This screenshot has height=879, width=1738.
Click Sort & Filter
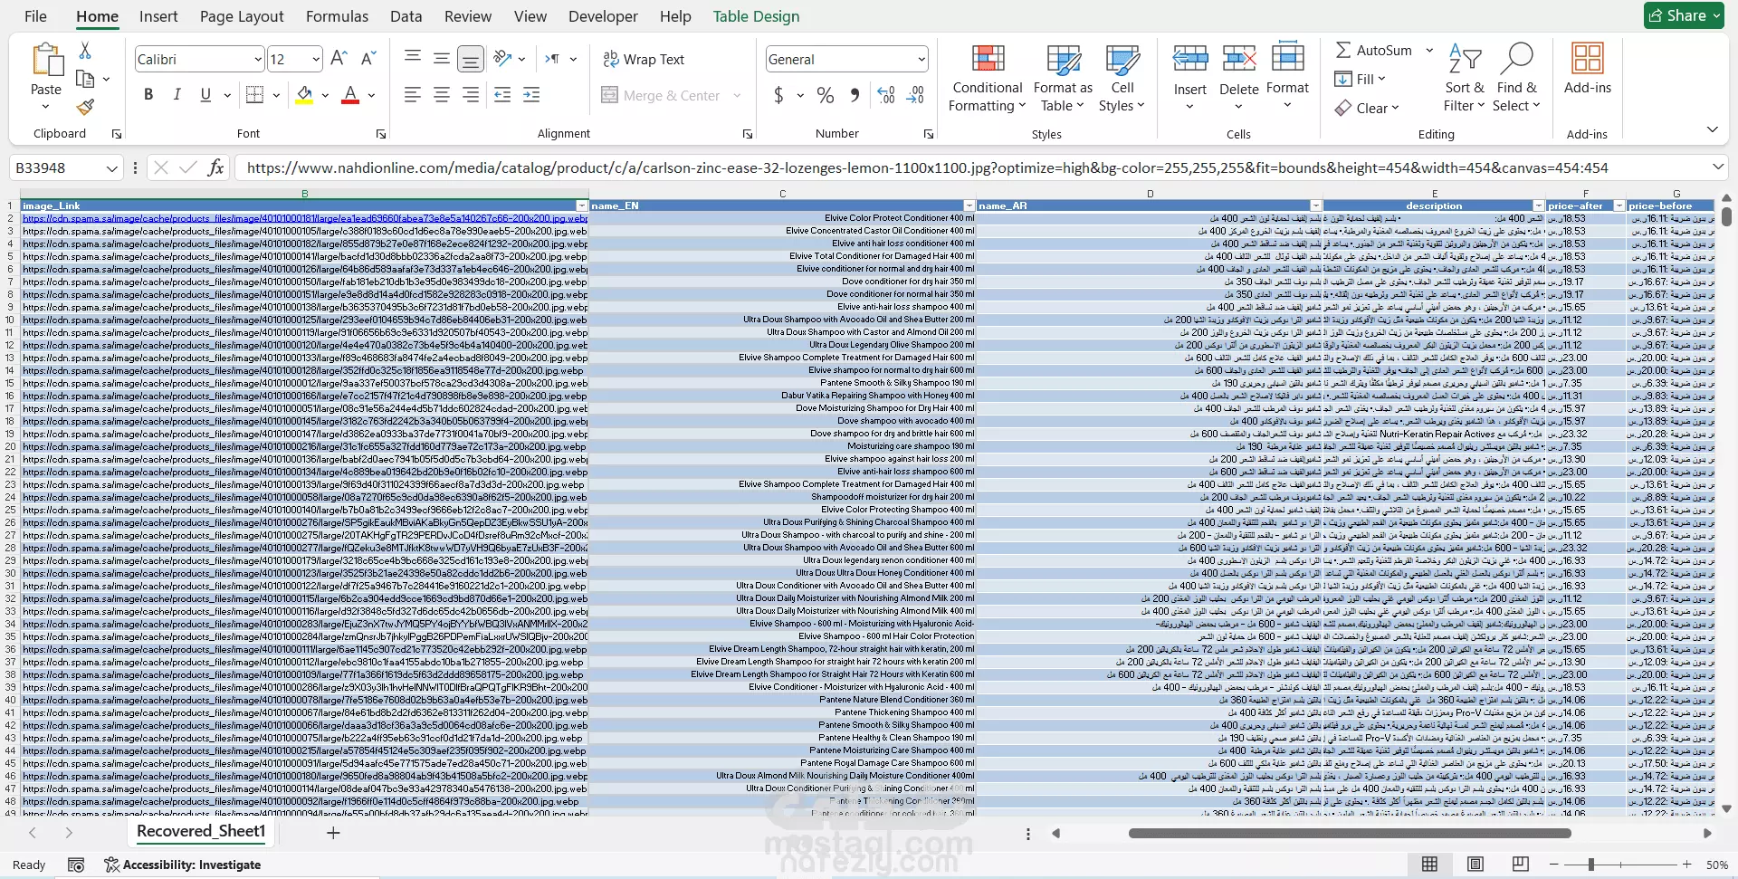[x=1465, y=79]
